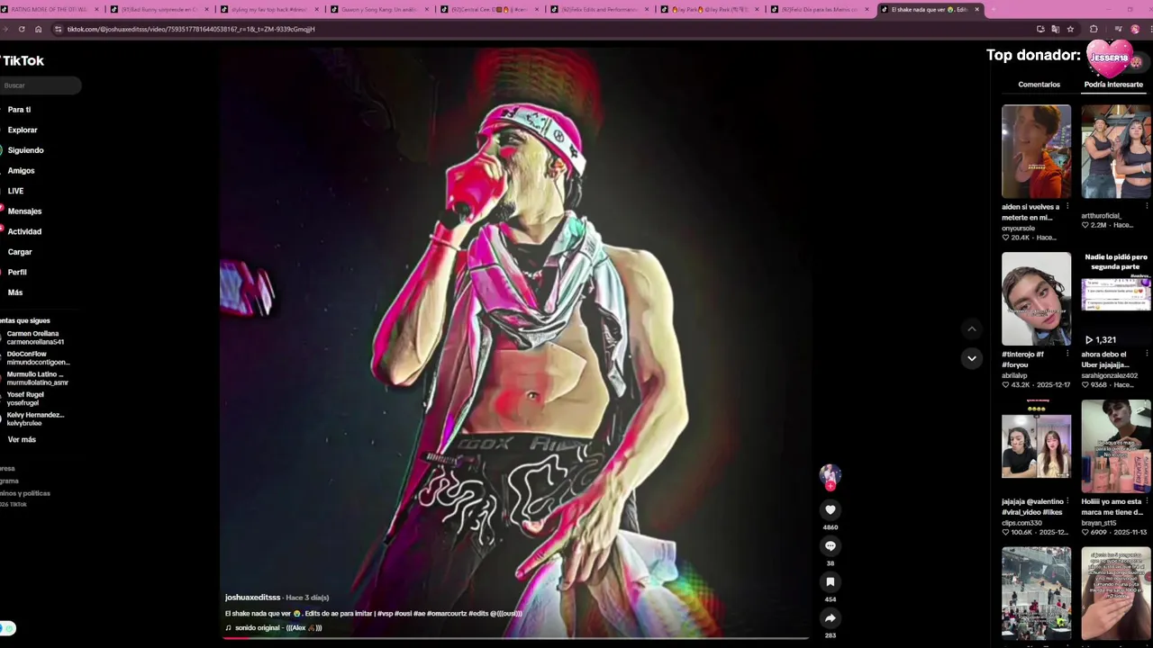This screenshot has height=648, width=1153.
Task: Seek using the video progress bar
Action: (514, 638)
